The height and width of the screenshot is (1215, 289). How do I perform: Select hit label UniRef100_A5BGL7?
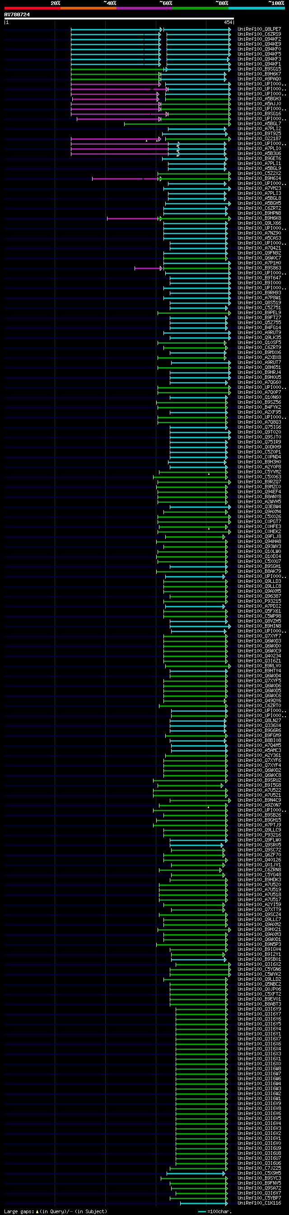pos(259,123)
